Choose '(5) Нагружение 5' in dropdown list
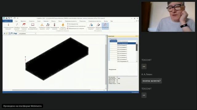 click(x=127, y=51)
